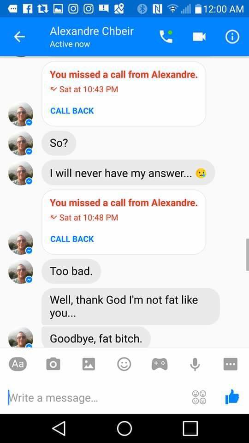The height and width of the screenshot is (443, 249).
Task: Tap the Android home button
Action: [125, 429]
